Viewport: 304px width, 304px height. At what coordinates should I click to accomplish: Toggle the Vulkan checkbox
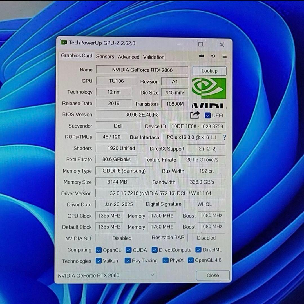pos(99,261)
